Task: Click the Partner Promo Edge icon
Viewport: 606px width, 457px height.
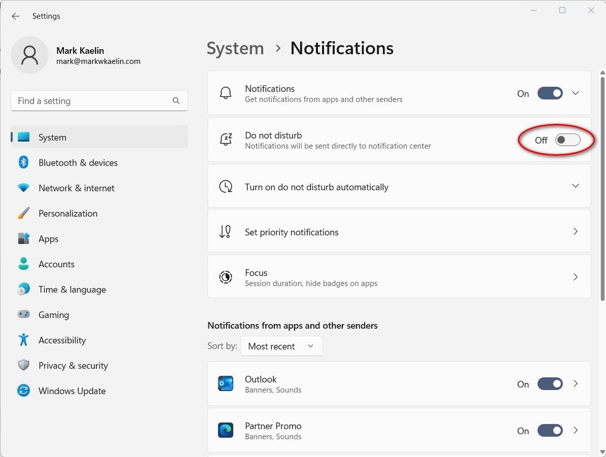Action: point(226,430)
